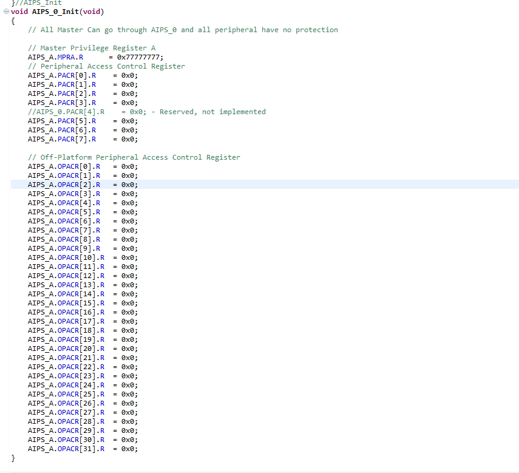Click the '// Peripheral Access Control Register' comment
Viewport: 519px width, 473px height.
pos(106,66)
